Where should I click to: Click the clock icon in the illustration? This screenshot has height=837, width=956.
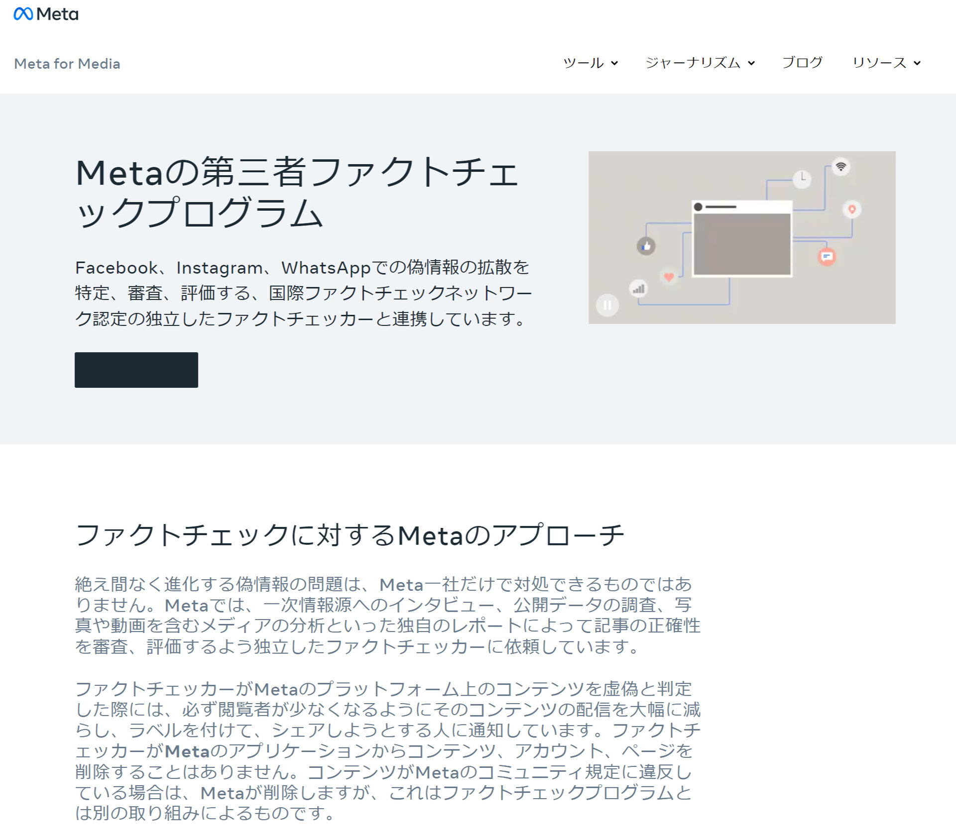click(802, 179)
